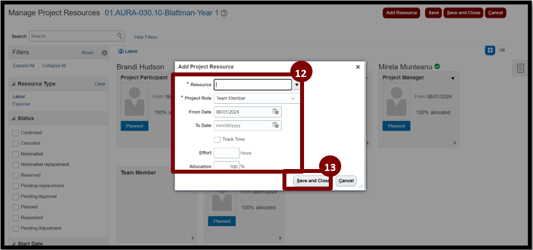Image resolution: width=533 pixels, height=250 pixels.
Task: Collapse the Resource Type filter section
Action: [14, 84]
